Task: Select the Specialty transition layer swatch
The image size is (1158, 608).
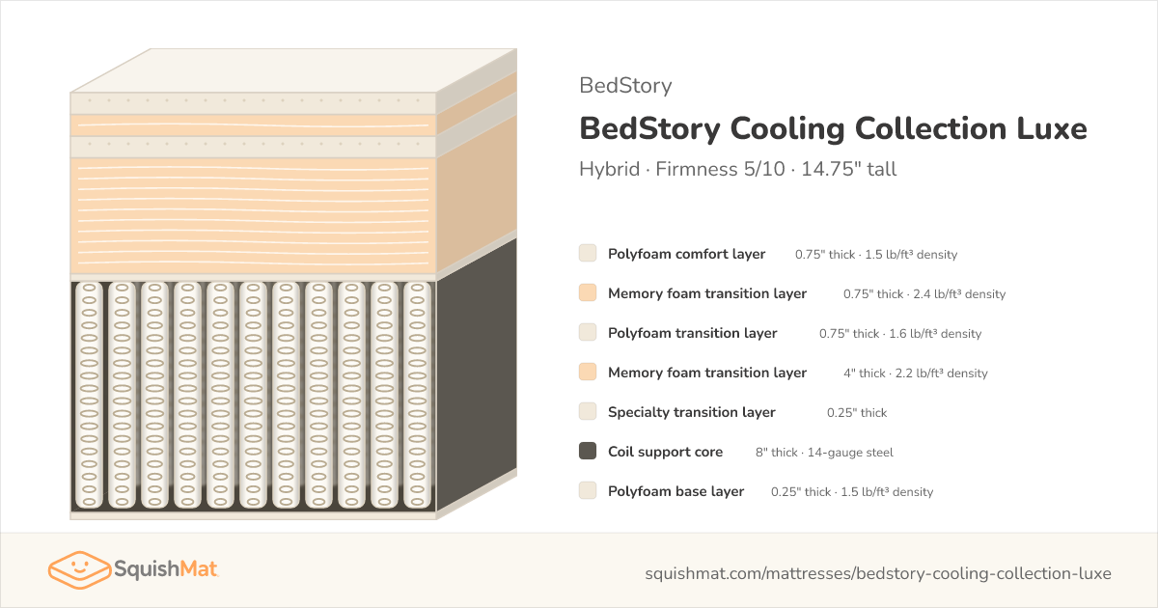Action: 588,412
